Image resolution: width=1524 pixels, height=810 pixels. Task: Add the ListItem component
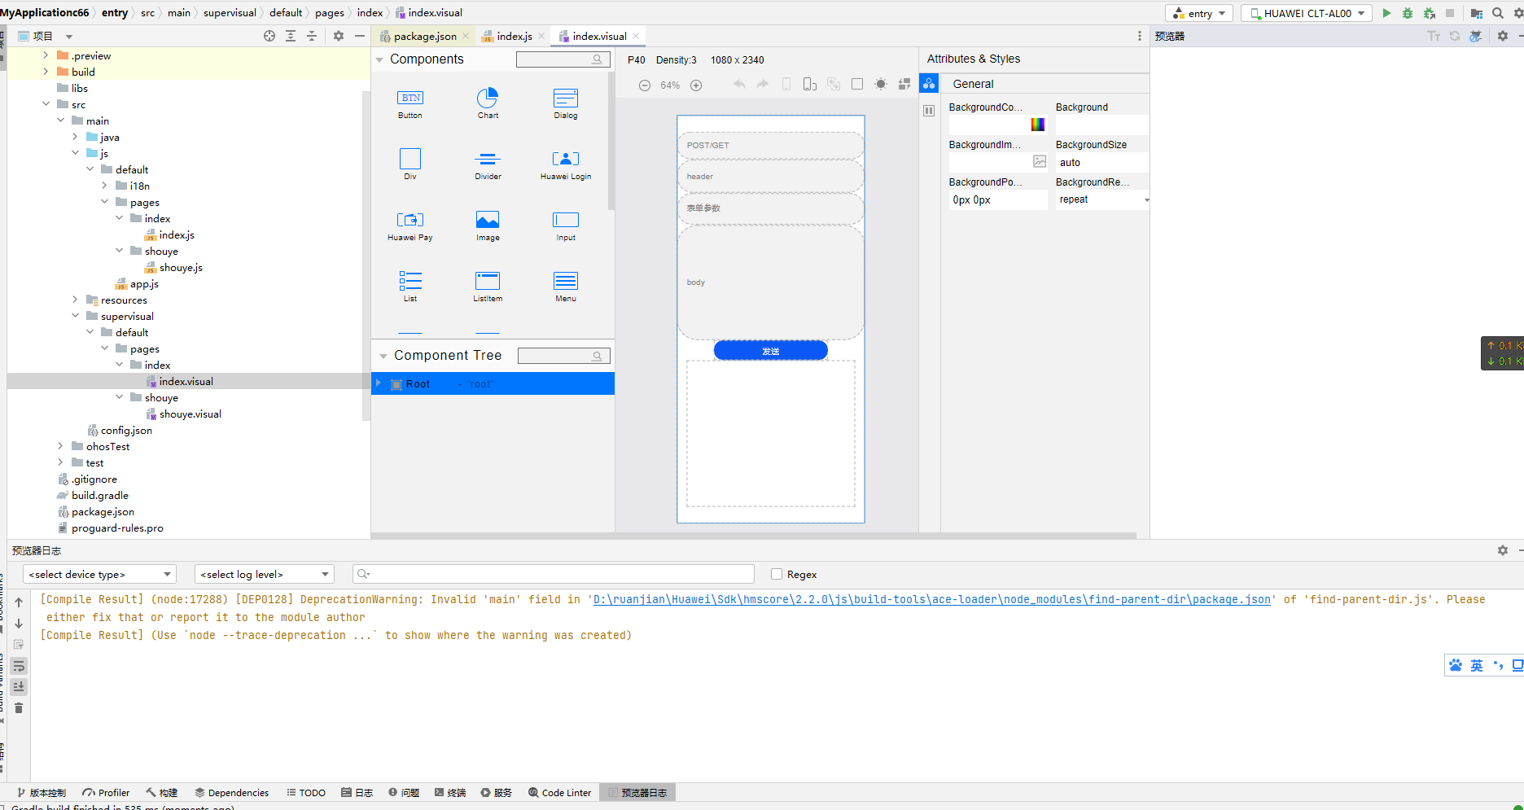click(488, 287)
